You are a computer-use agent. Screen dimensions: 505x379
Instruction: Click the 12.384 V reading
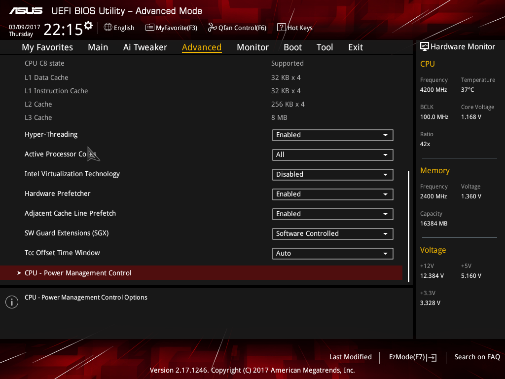click(432, 276)
